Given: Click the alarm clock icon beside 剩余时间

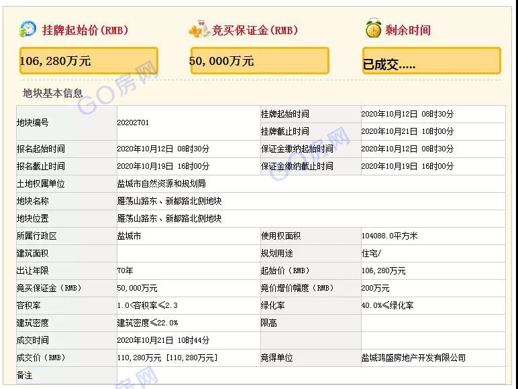Looking at the screenshot, I should click(x=373, y=29).
